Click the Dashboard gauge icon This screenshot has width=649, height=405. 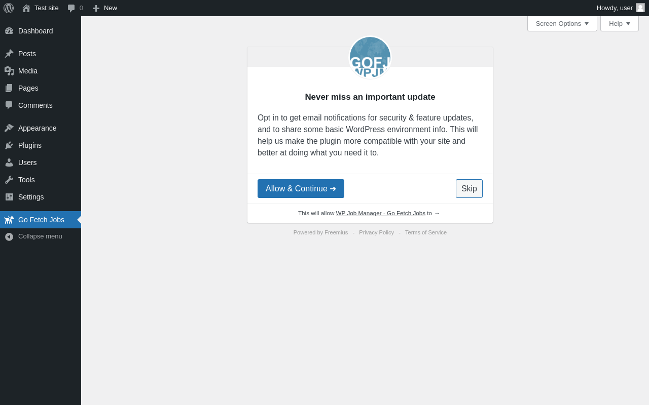(x=9, y=31)
